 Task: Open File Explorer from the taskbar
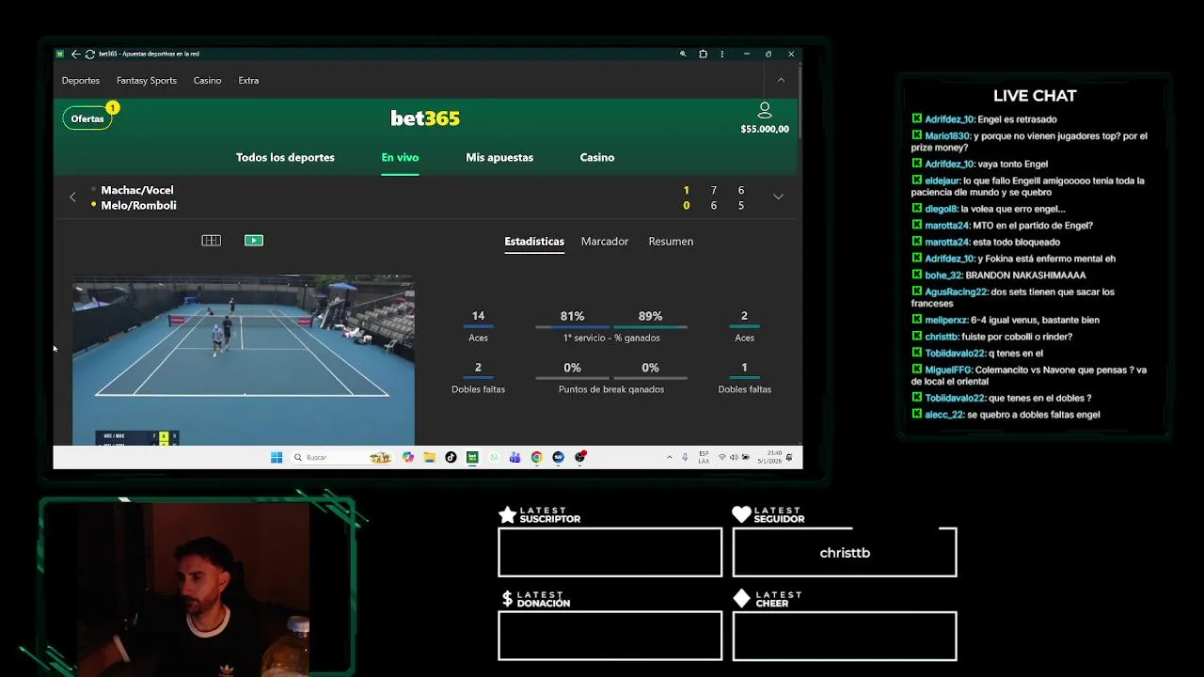[x=429, y=457]
